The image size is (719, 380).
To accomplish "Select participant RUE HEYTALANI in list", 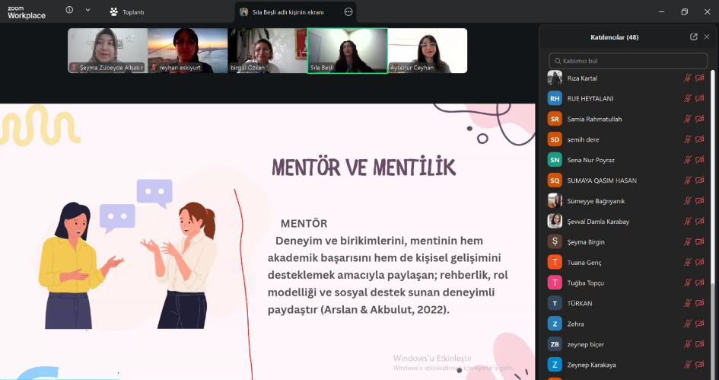I will point(626,98).
